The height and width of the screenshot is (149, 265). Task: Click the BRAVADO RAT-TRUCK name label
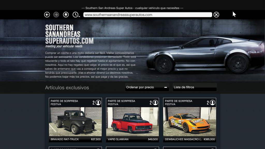pyautogui.click(x=65, y=139)
